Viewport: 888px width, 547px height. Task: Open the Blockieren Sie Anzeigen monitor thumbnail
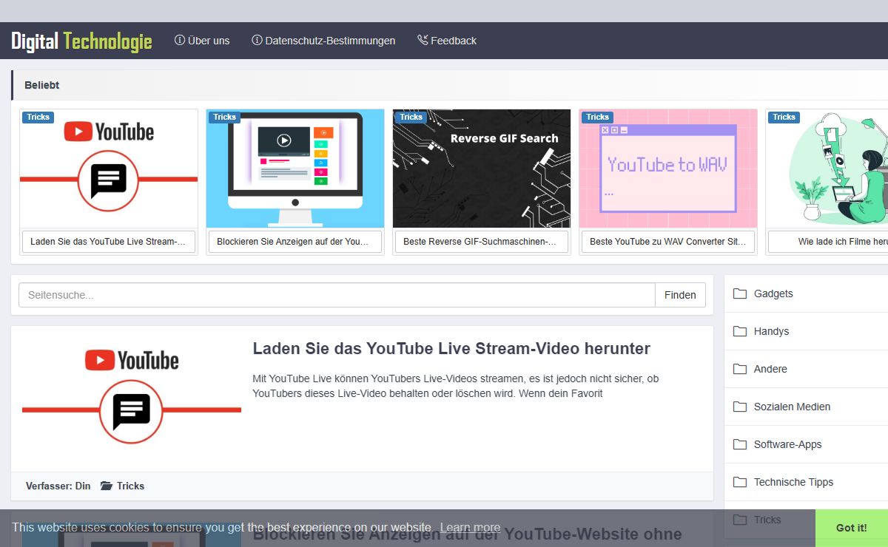tap(295, 169)
